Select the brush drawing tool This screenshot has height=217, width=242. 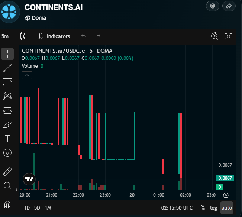[x=7, y=124]
